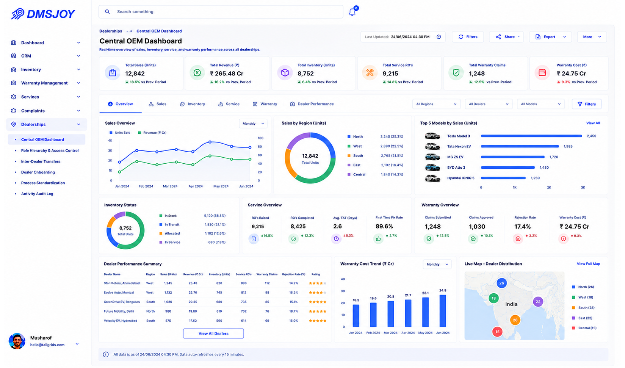Viewport: 625px width, 368px height.
Task: Click the header Filters button beside Share
Action: (x=468, y=37)
